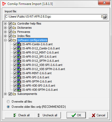
Task: Click the Uncheck all button
Action: pos(47,115)
